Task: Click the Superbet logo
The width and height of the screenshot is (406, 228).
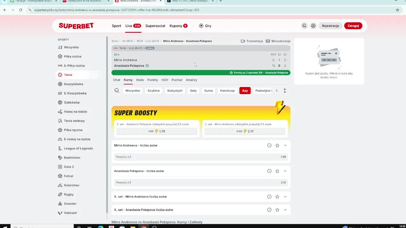Action: click(x=76, y=26)
